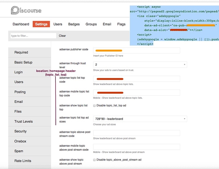
Task: Select the Settings tab
Action: [x=41, y=24]
